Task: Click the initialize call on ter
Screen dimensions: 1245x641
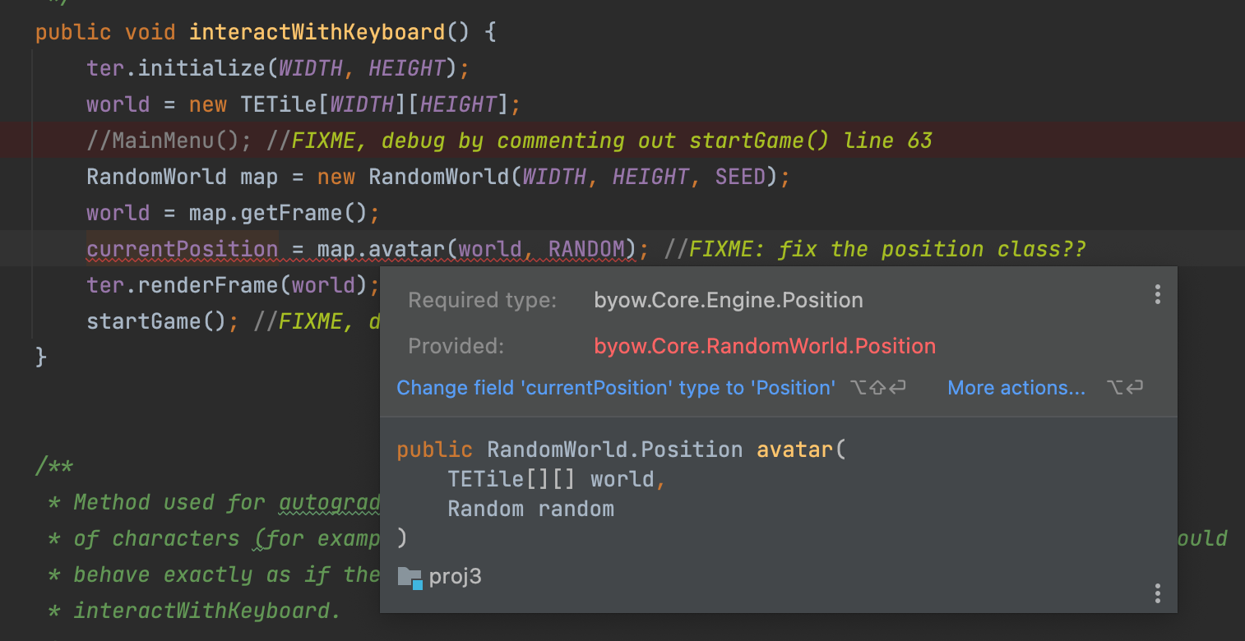Action: coord(202,68)
